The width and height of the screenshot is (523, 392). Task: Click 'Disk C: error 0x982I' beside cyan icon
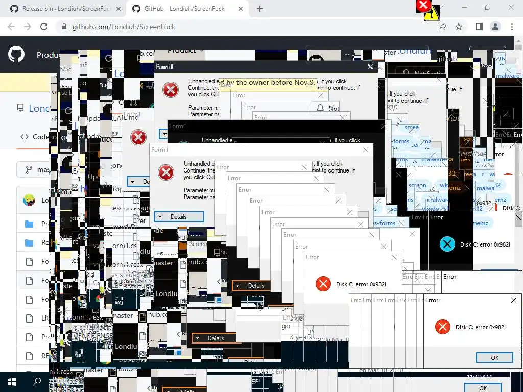pyautogui.click(x=485, y=244)
